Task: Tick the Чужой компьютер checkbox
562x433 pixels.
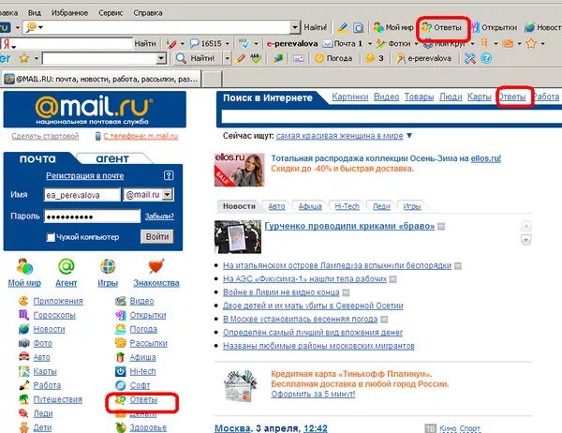Action: (x=51, y=237)
